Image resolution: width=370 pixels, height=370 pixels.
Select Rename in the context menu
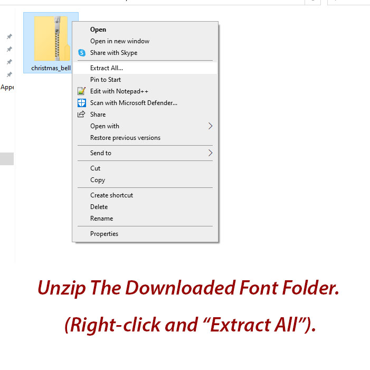(145, 219)
